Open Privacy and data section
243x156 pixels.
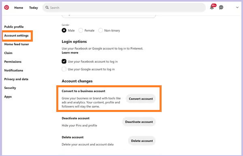(x=16, y=79)
